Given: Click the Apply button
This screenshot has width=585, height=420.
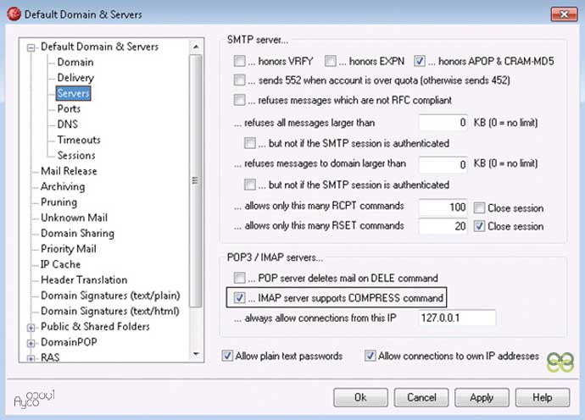Looking at the screenshot, I should [481, 397].
